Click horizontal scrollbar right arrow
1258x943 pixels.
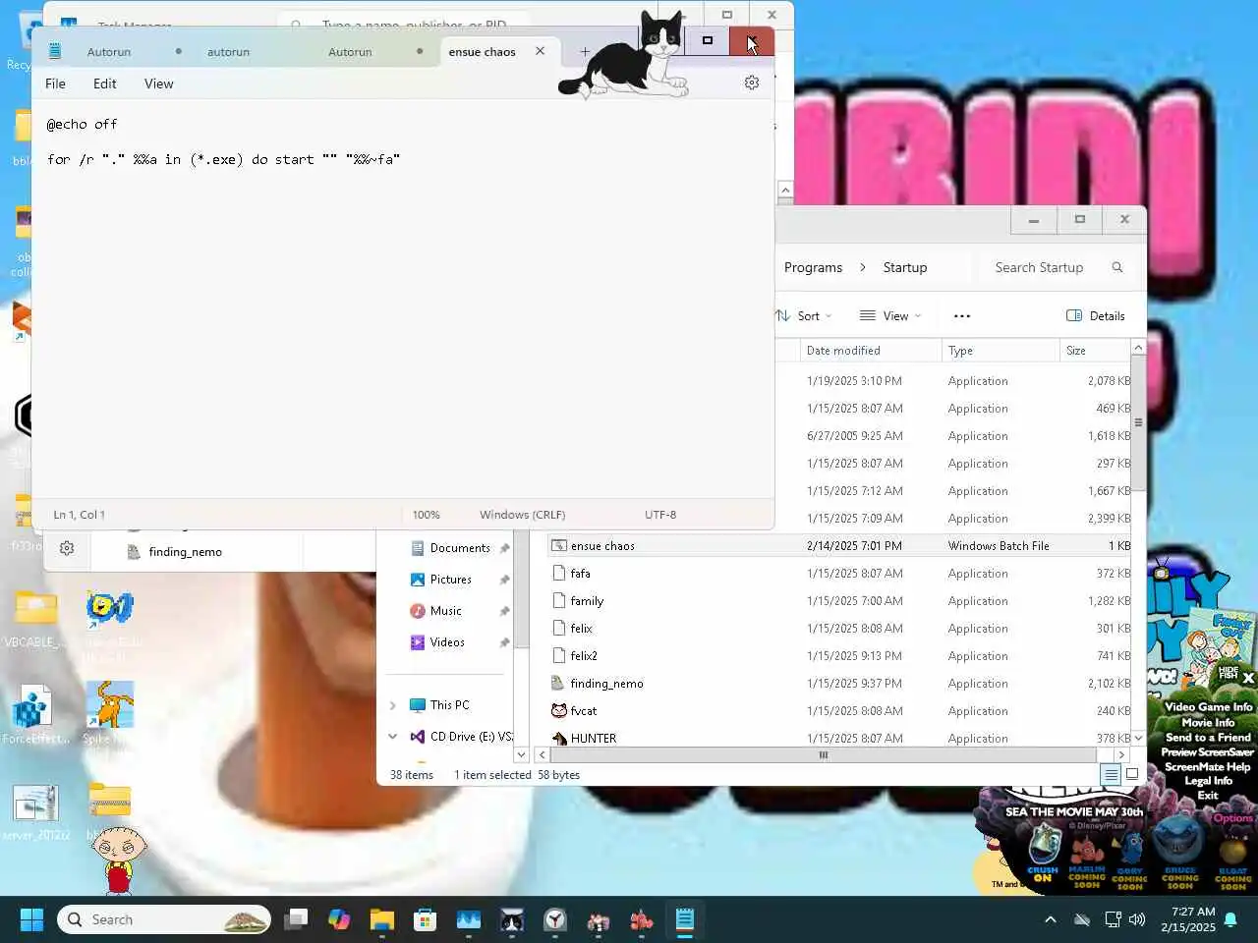click(1120, 754)
